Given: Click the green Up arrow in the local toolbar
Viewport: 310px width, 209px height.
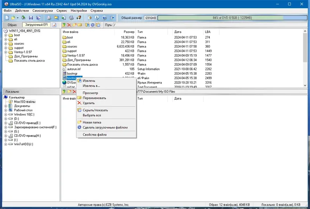Looking at the screenshot, I should (x=64, y=92).
